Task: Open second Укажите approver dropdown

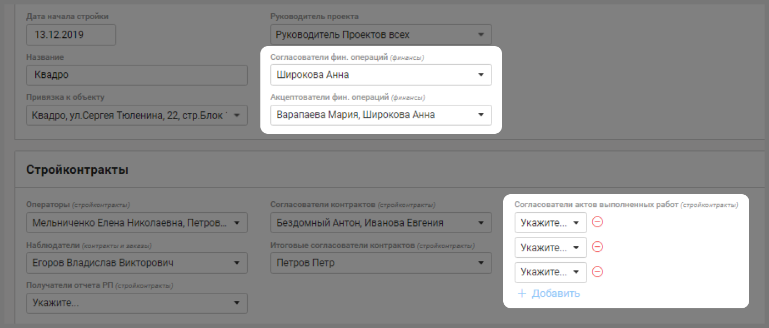Action: pyautogui.click(x=550, y=247)
